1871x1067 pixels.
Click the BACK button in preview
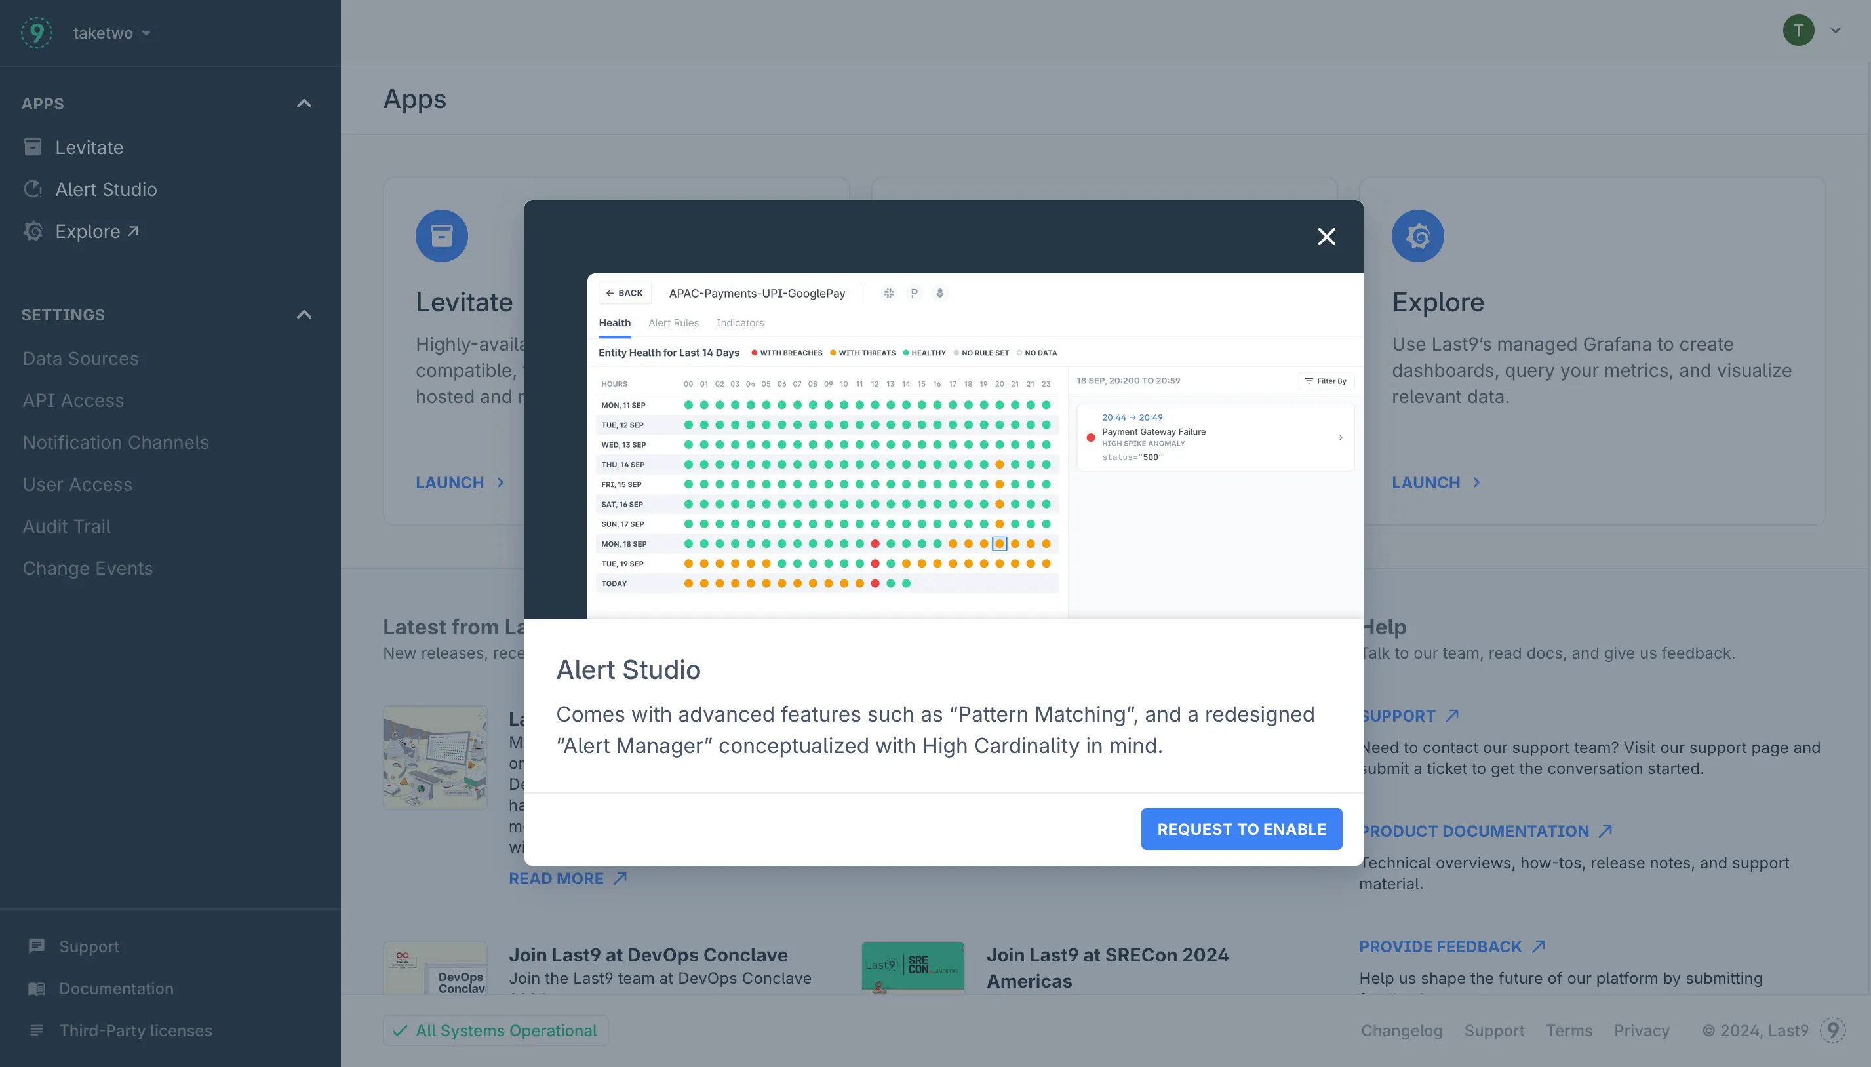624,292
